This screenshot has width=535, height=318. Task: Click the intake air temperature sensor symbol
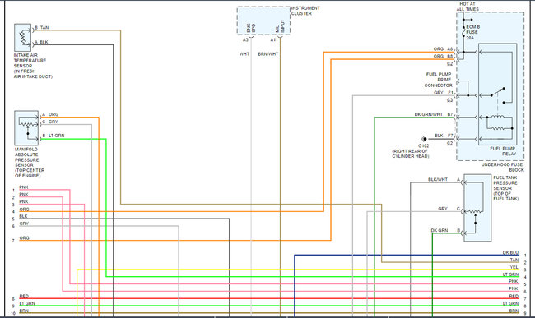tap(22, 38)
